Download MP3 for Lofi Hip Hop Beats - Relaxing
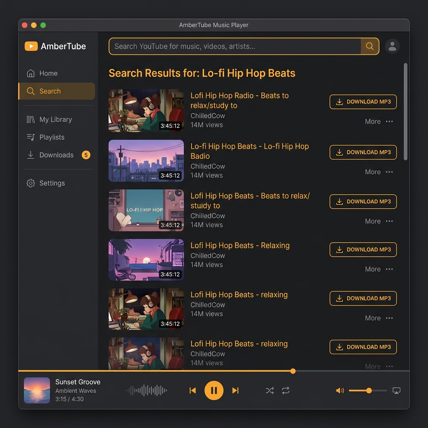Image resolution: width=428 pixels, height=428 pixels. point(363,250)
